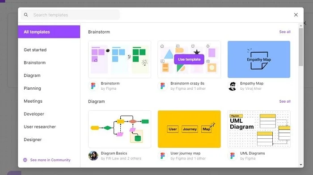Screen dimensions: 313x175
Task: Click the Diagram Basics title text
Action: pos(114,153)
